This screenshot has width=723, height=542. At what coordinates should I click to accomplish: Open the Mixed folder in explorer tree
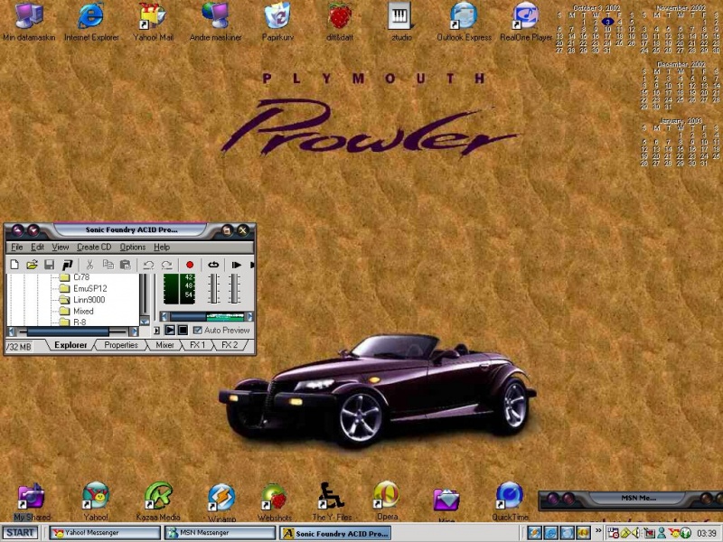pyautogui.click(x=83, y=311)
